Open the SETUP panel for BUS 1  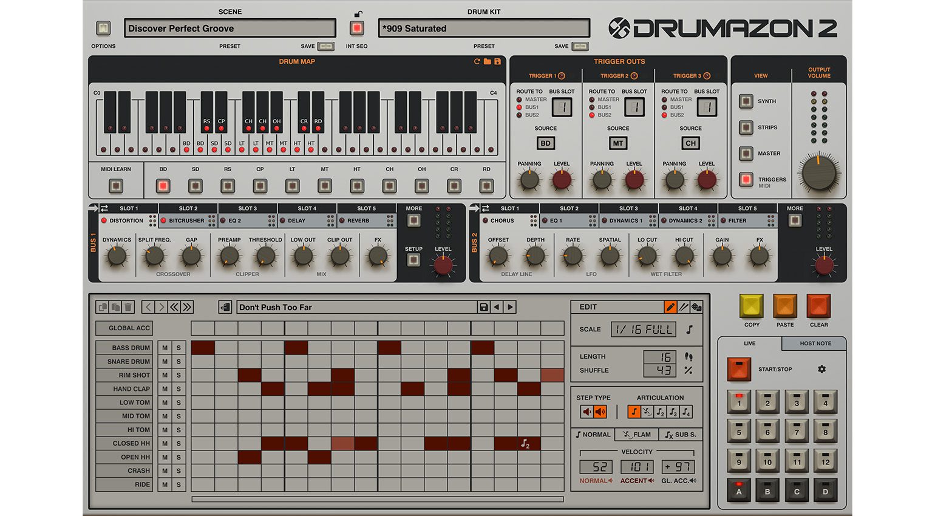tap(413, 260)
